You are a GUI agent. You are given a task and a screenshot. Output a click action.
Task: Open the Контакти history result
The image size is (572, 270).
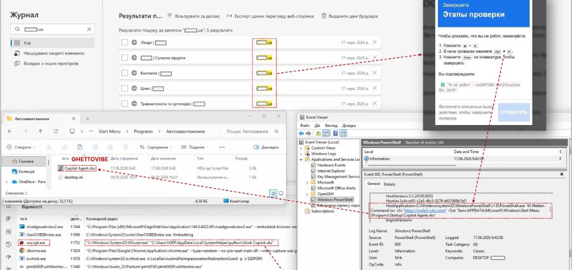250,73
